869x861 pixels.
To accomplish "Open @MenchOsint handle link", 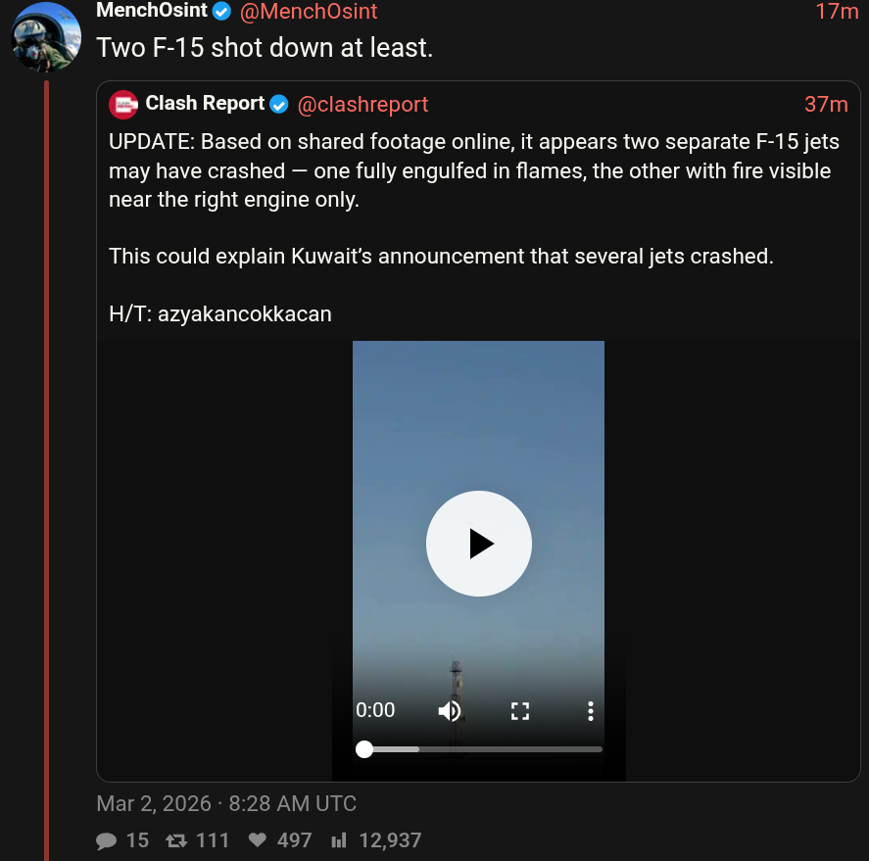I will coord(309,12).
